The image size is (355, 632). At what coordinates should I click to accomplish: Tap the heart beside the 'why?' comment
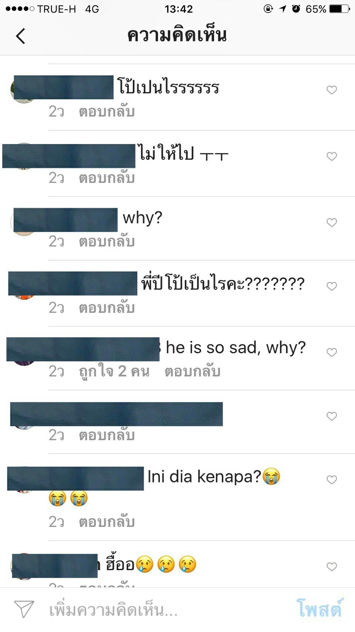[x=332, y=222]
